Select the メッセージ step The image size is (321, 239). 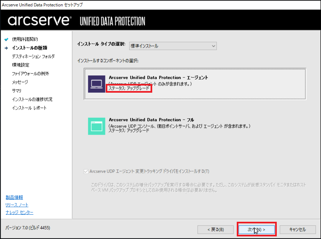tap(20, 82)
